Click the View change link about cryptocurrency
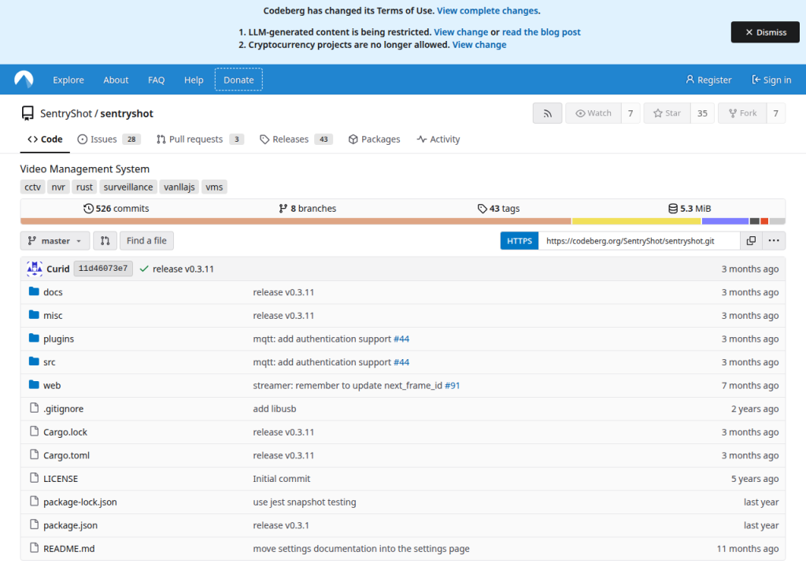 [479, 45]
